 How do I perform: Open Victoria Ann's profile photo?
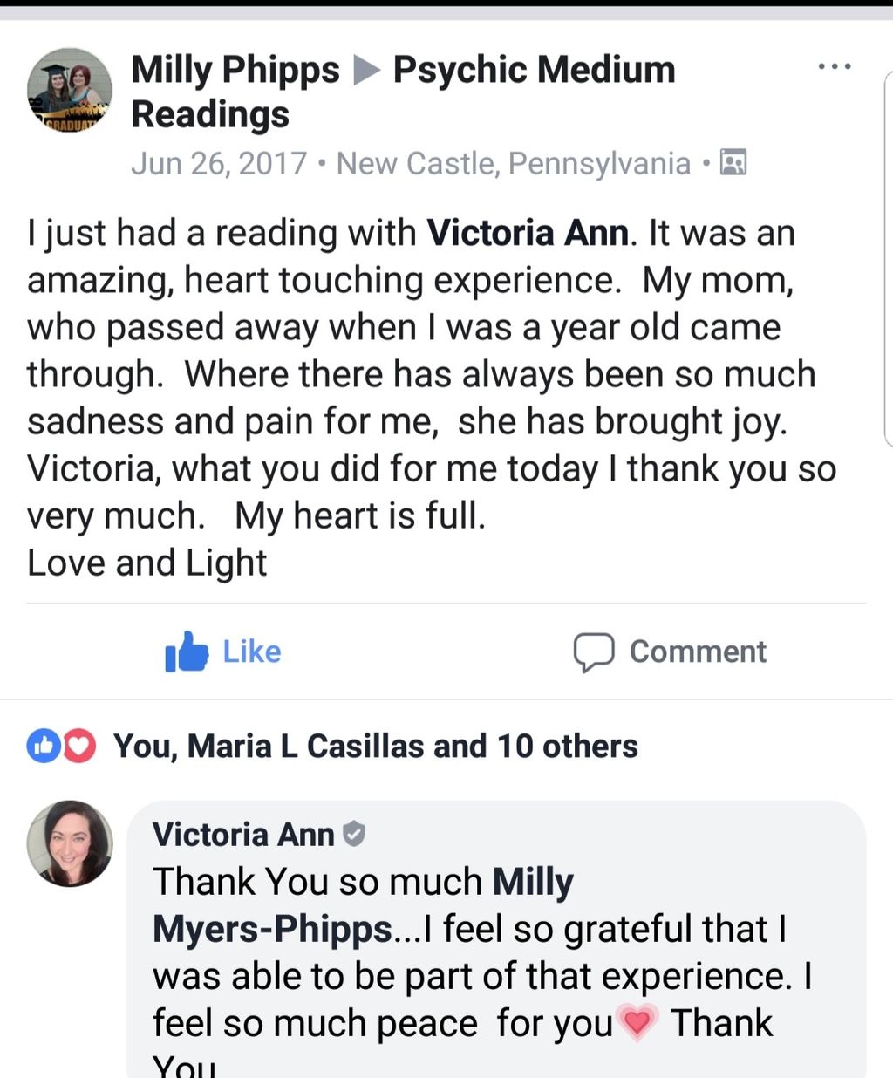point(70,843)
